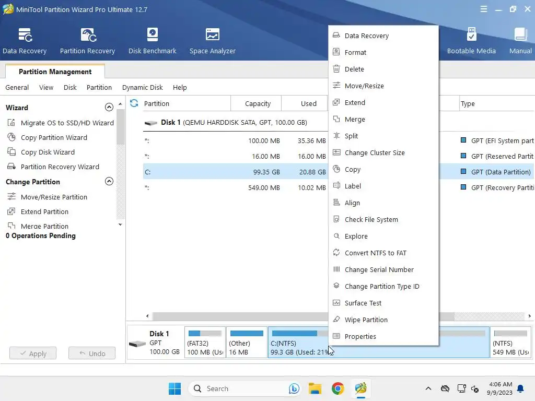Click Wipe Partition eraser icon
This screenshot has height=401, width=535.
pyautogui.click(x=336, y=319)
